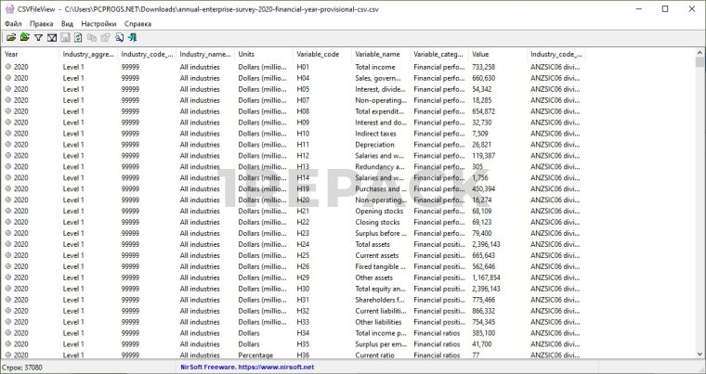The height and width of the screenshot is (374, 706).
Task: Click the green open folder toolbar icon
Action: (x=24, y=38)
